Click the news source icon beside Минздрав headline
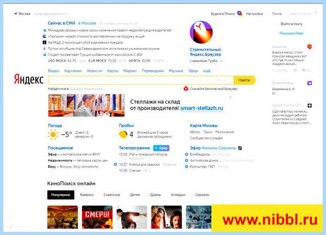The width and height of the screenshot is (326, 235). (x=45, y=30)
